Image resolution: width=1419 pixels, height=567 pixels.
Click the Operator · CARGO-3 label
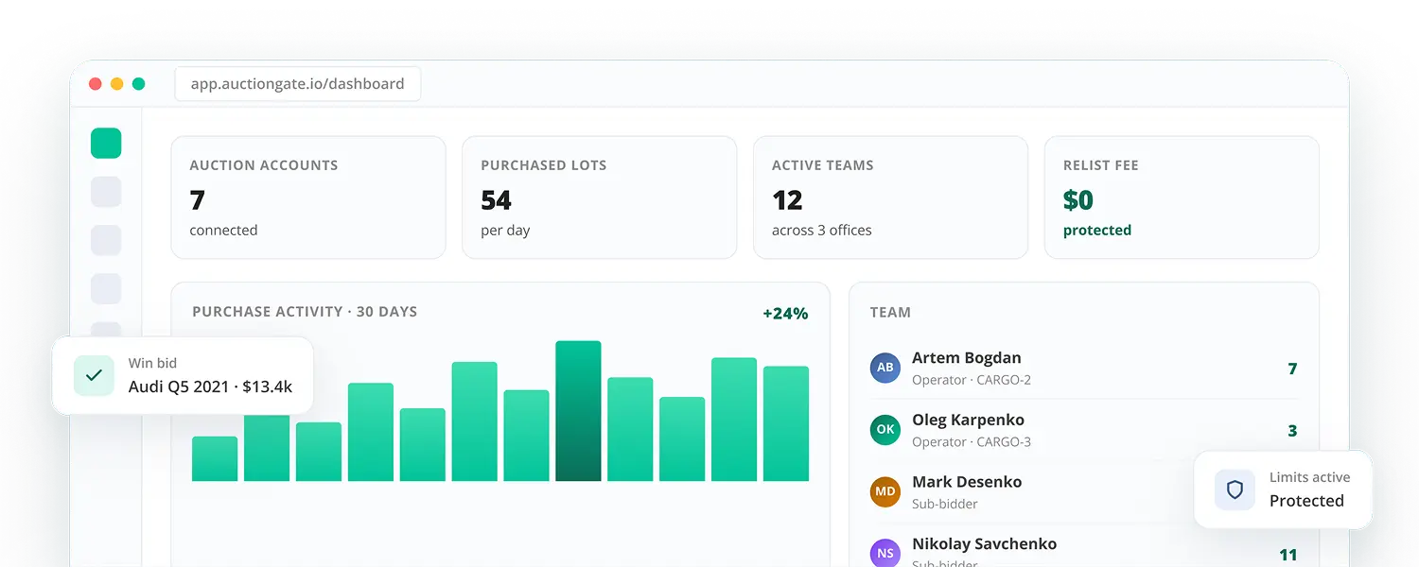click(972, 442)
